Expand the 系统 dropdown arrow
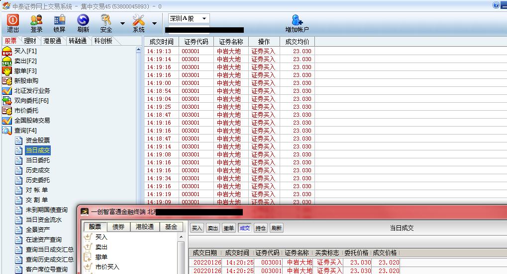 tap(155, 23)
